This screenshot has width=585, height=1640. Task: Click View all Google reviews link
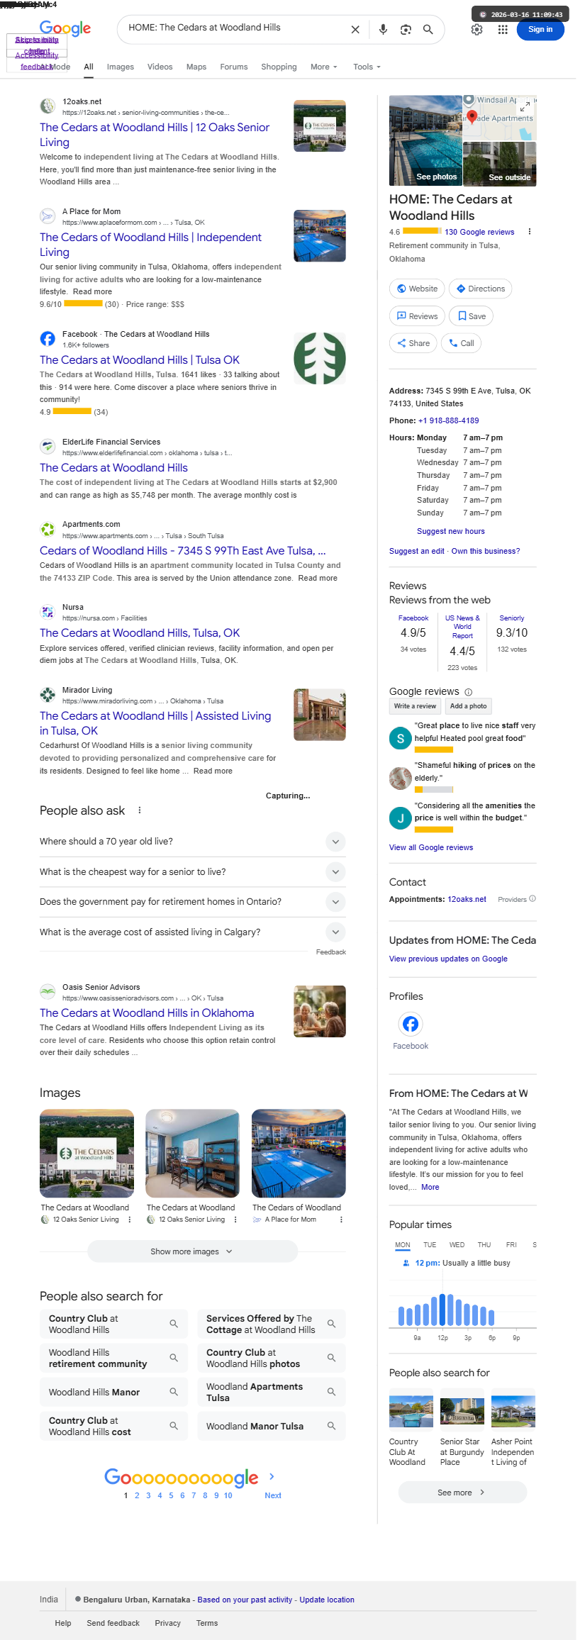[x=431, y=847]
